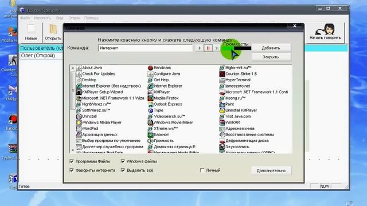
Task: Choose the Desktop item icon
Action: coord(79,80)
